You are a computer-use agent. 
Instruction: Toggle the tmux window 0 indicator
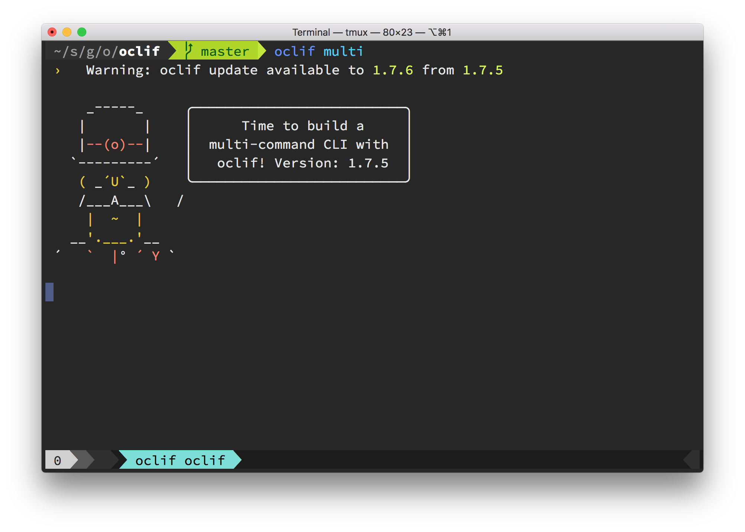[x=58, y=461]
